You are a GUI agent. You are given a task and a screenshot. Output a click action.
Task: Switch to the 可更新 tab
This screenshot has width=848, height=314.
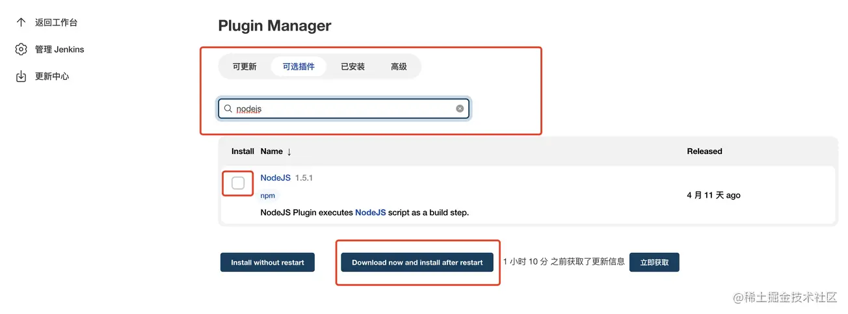(x=245, y=66)
